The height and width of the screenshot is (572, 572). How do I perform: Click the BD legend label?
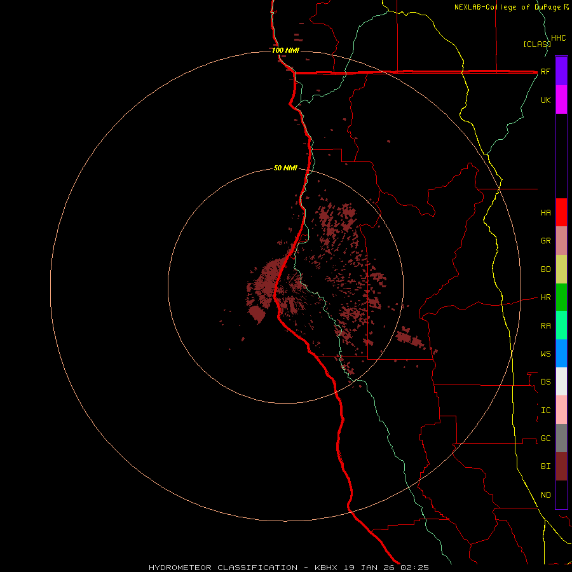(x=545, y=269)
